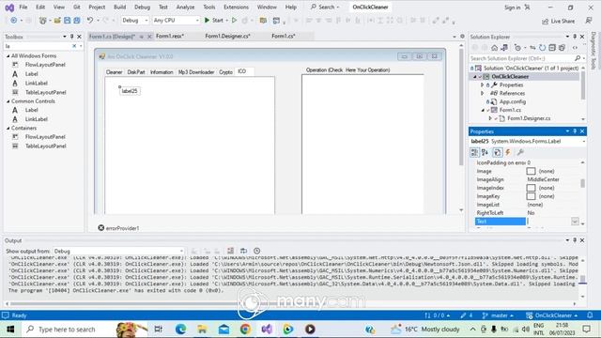This screenshot has width=601, height=338.
Task: Expand the References node in Solution Explorer
Action: (482, 93)
